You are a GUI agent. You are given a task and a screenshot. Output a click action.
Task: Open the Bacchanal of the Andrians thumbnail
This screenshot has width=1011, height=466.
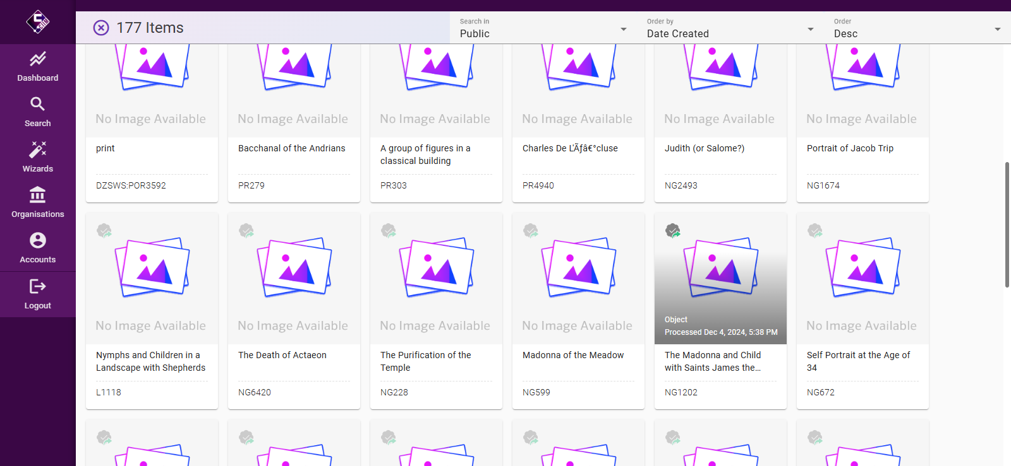pos(294,91)
